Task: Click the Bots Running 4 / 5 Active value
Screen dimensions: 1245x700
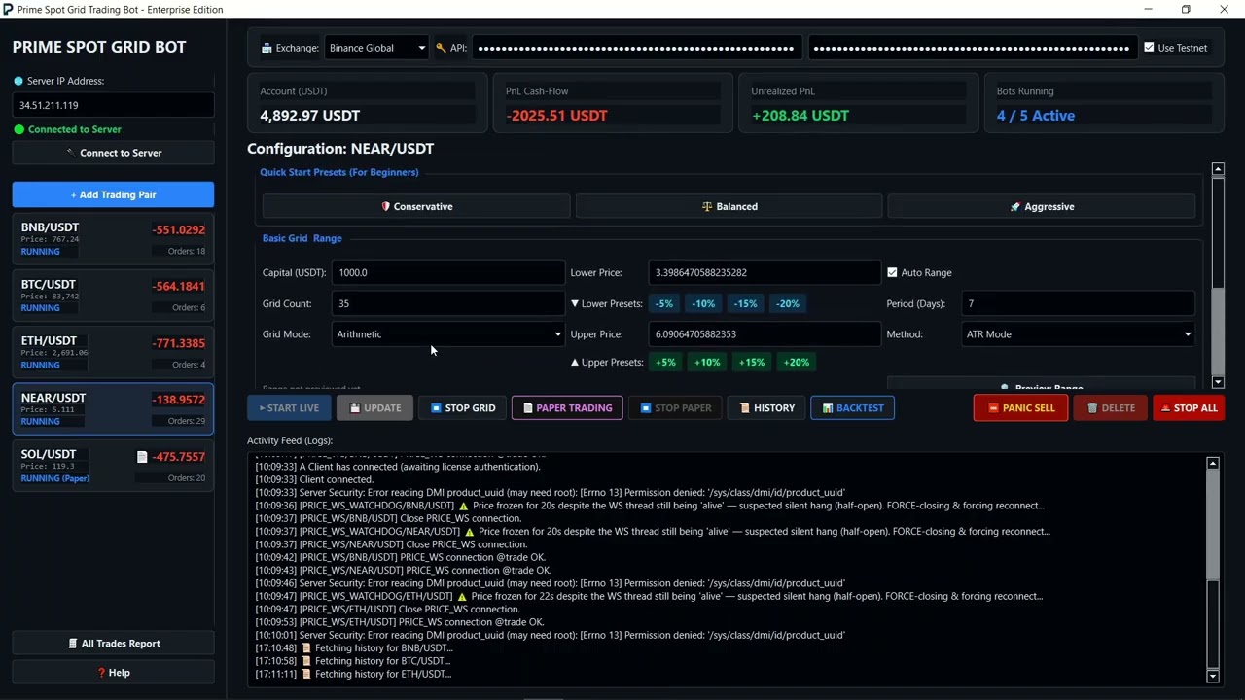Action: (1036, 116)
